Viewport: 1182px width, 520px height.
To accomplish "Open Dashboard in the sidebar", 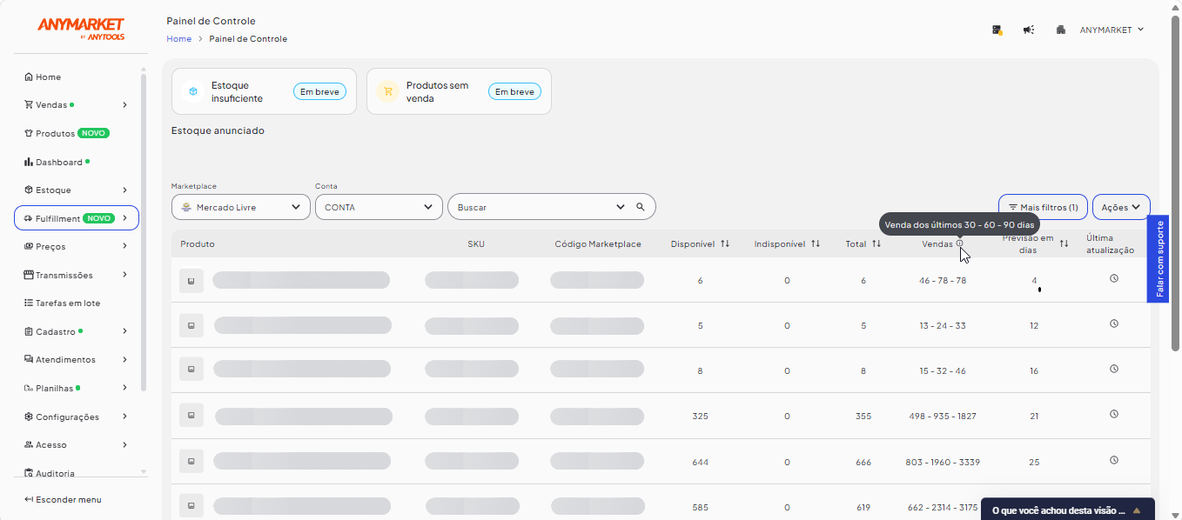I will coord(58,162).
